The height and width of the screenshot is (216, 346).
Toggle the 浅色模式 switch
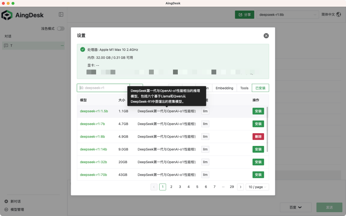coord(61,28)
